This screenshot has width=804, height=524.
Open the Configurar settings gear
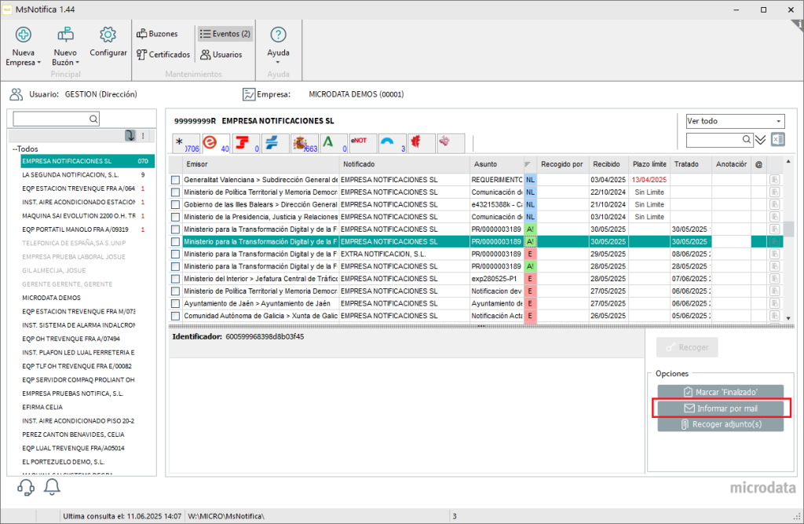(x=108, y=42)
